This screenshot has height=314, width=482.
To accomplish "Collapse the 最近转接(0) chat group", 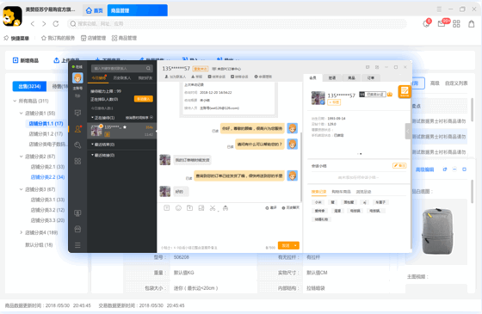I will click(92, 155).
